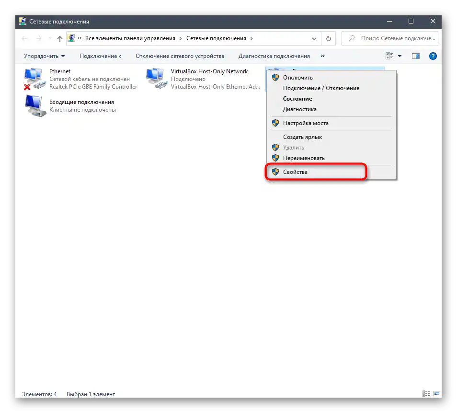The height and width of the screenshot is (413, 457).
Task: Open help with the question mark
Action: point(433,56)
